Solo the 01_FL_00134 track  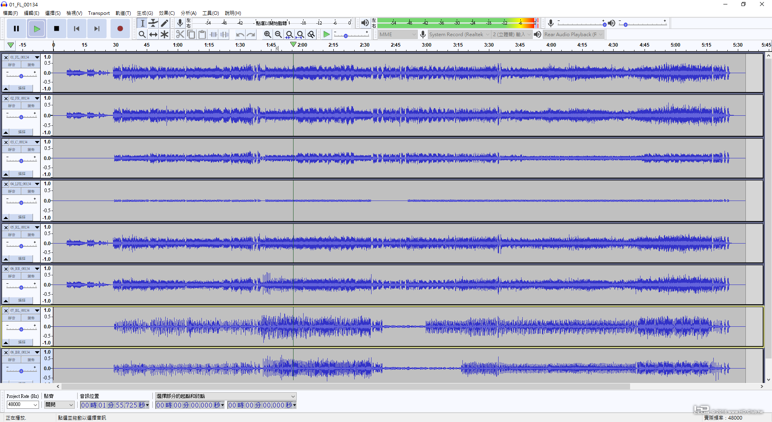(x=31, y=65)
